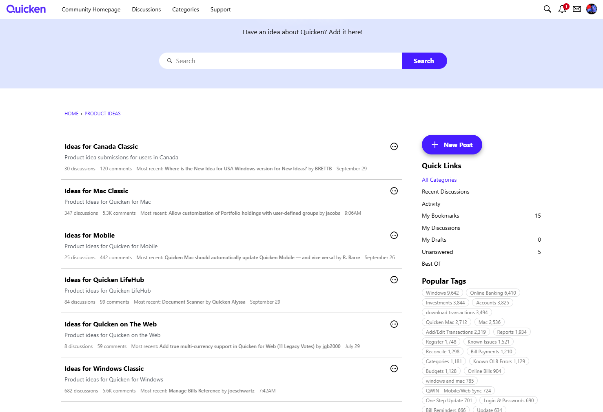
Task: Click the Quicken logo
Action: click(x=26, y=9)
